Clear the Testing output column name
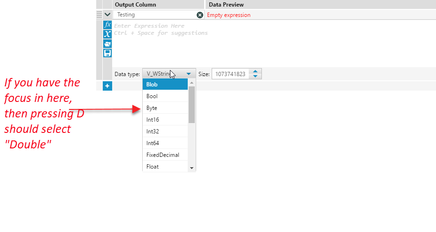 pos(199,15)
